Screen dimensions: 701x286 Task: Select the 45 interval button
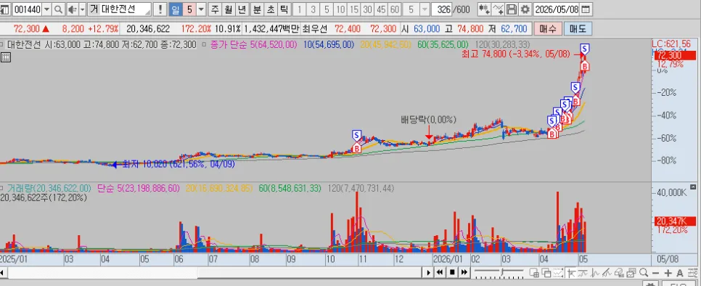(x=381, y=9)
